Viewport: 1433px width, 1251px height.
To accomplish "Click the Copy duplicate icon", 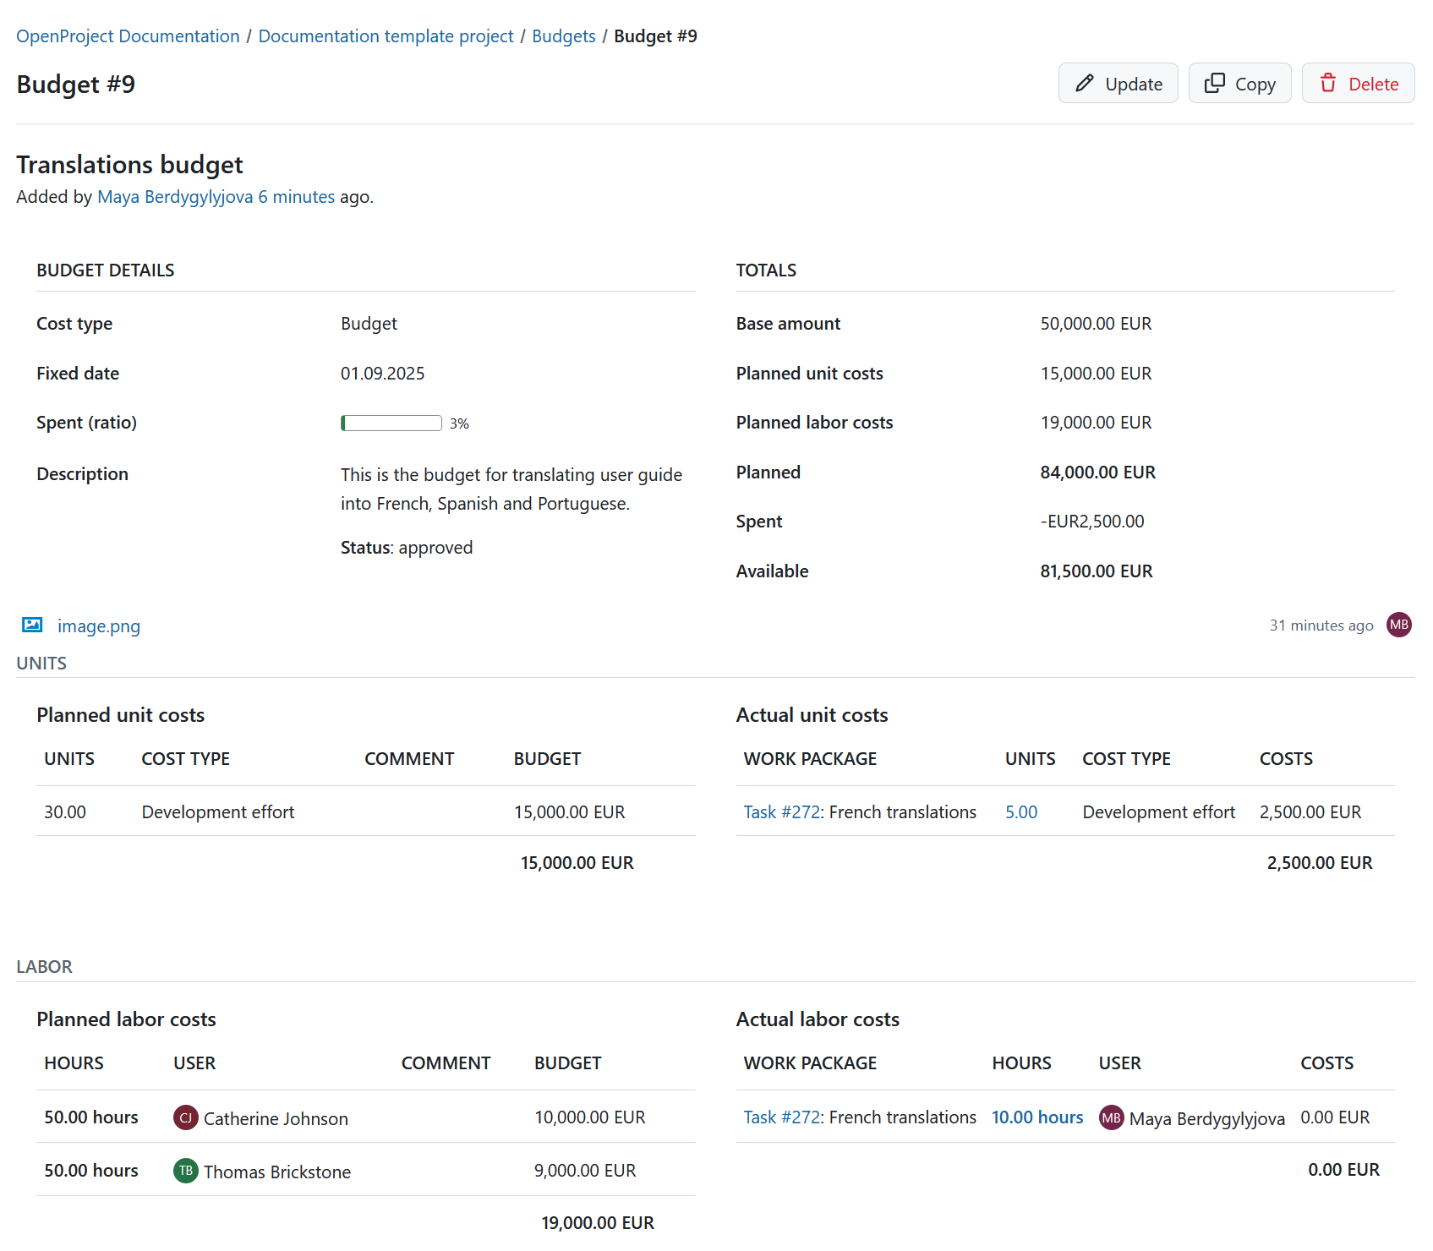I will (x=1216, y=83).
